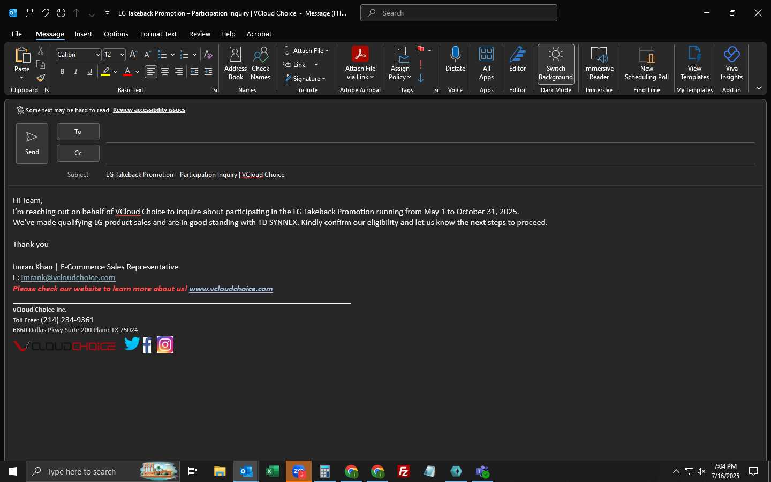Open Assign Policy dropdown
This screenshot has width=771, height=482.
tap(400, 63)
